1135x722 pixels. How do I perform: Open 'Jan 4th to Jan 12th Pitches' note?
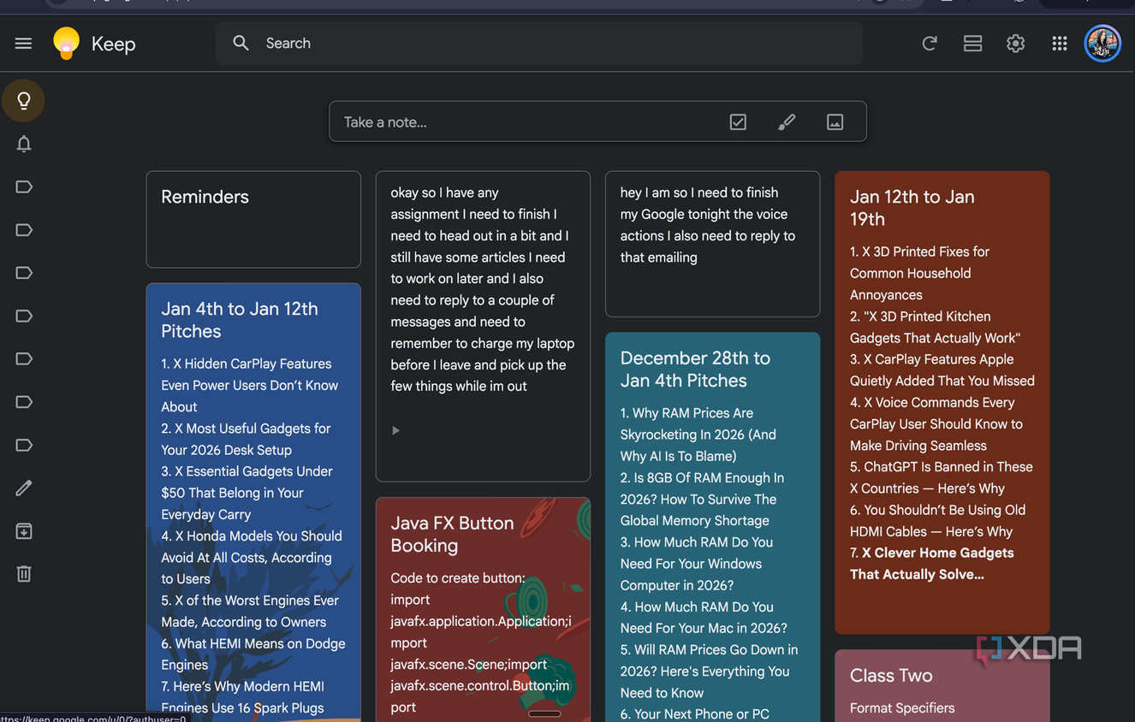(x=253, y=503)
